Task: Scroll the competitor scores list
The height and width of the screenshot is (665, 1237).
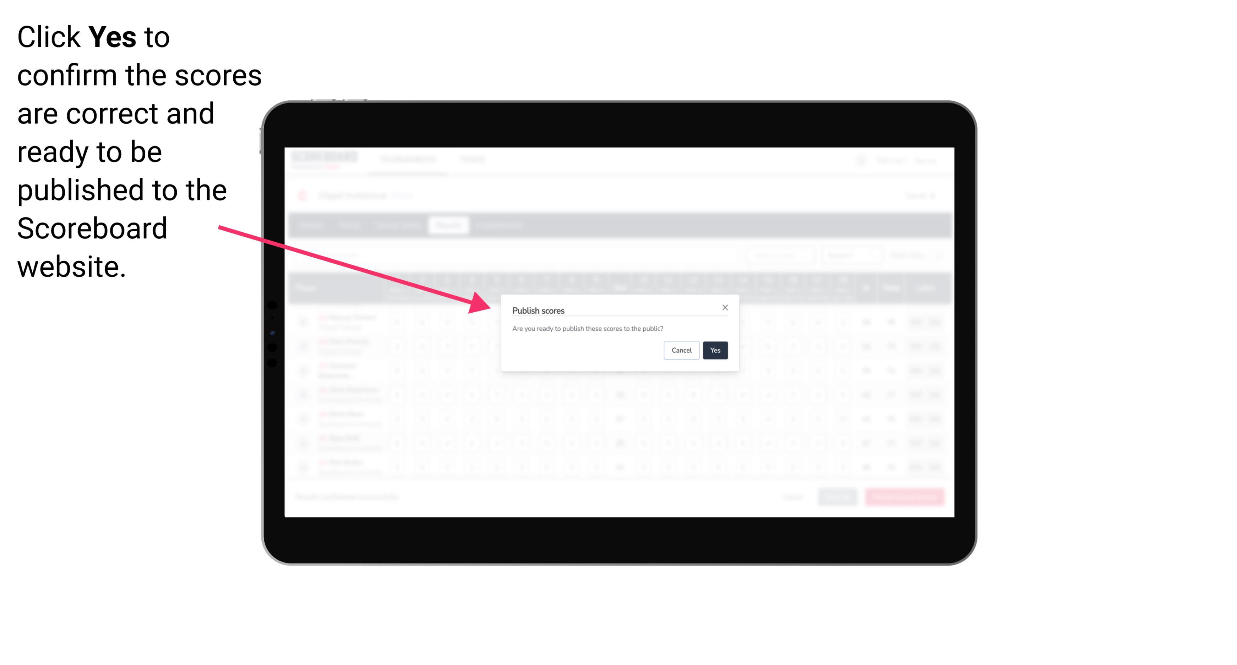Action: tap(618, 401)
